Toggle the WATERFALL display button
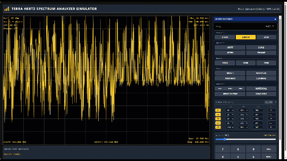This screenshot has height=161, width=287. (261, 89)
